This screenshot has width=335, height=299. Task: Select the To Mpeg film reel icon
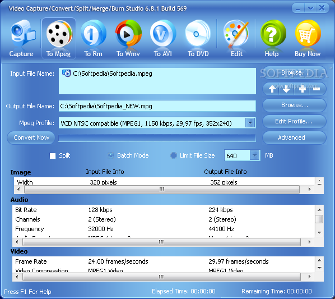[x=58, y=39]
